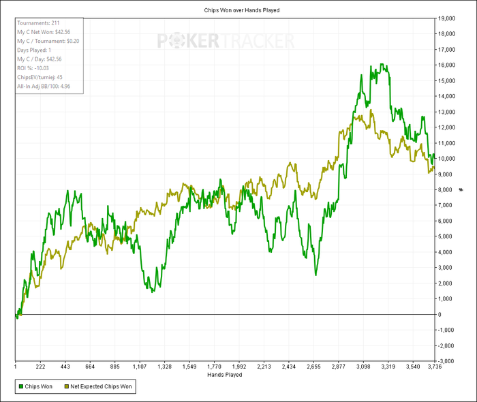The width and height of the screenshot is (477, 402).
Task: Click the 10,000 y-axis value
Action: [x=446, y=159]
